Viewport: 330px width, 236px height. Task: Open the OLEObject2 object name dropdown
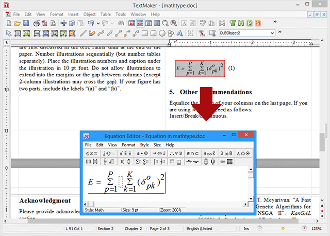[x=272, y=33]
